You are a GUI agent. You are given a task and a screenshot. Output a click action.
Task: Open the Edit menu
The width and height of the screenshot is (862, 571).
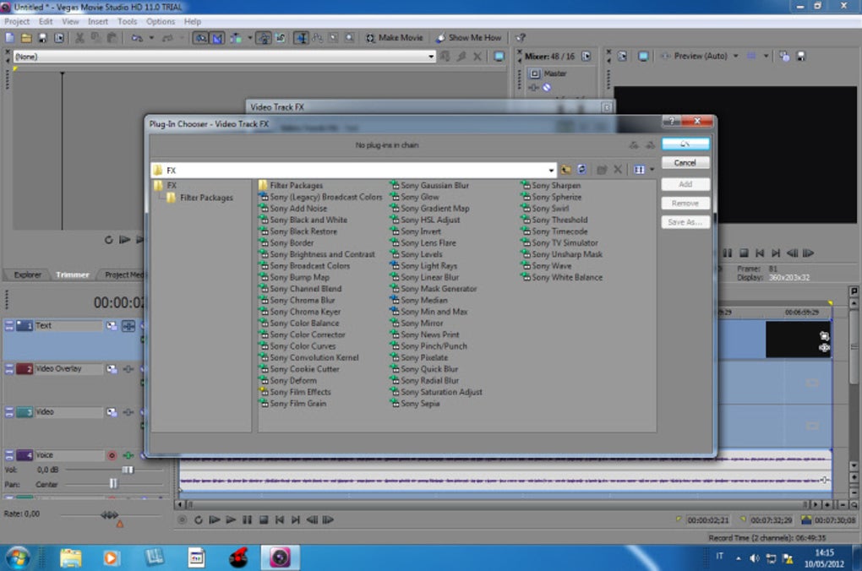(46, 21)
